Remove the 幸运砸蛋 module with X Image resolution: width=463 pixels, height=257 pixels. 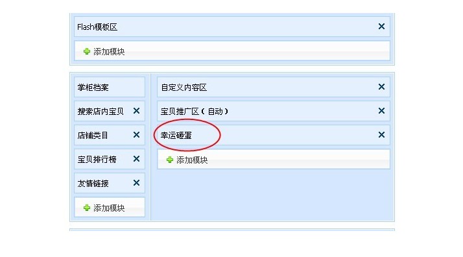coord(381,135)
